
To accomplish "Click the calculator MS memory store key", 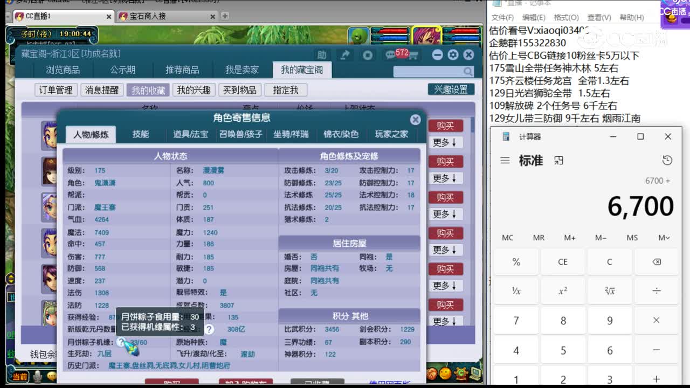I will 632,238.
